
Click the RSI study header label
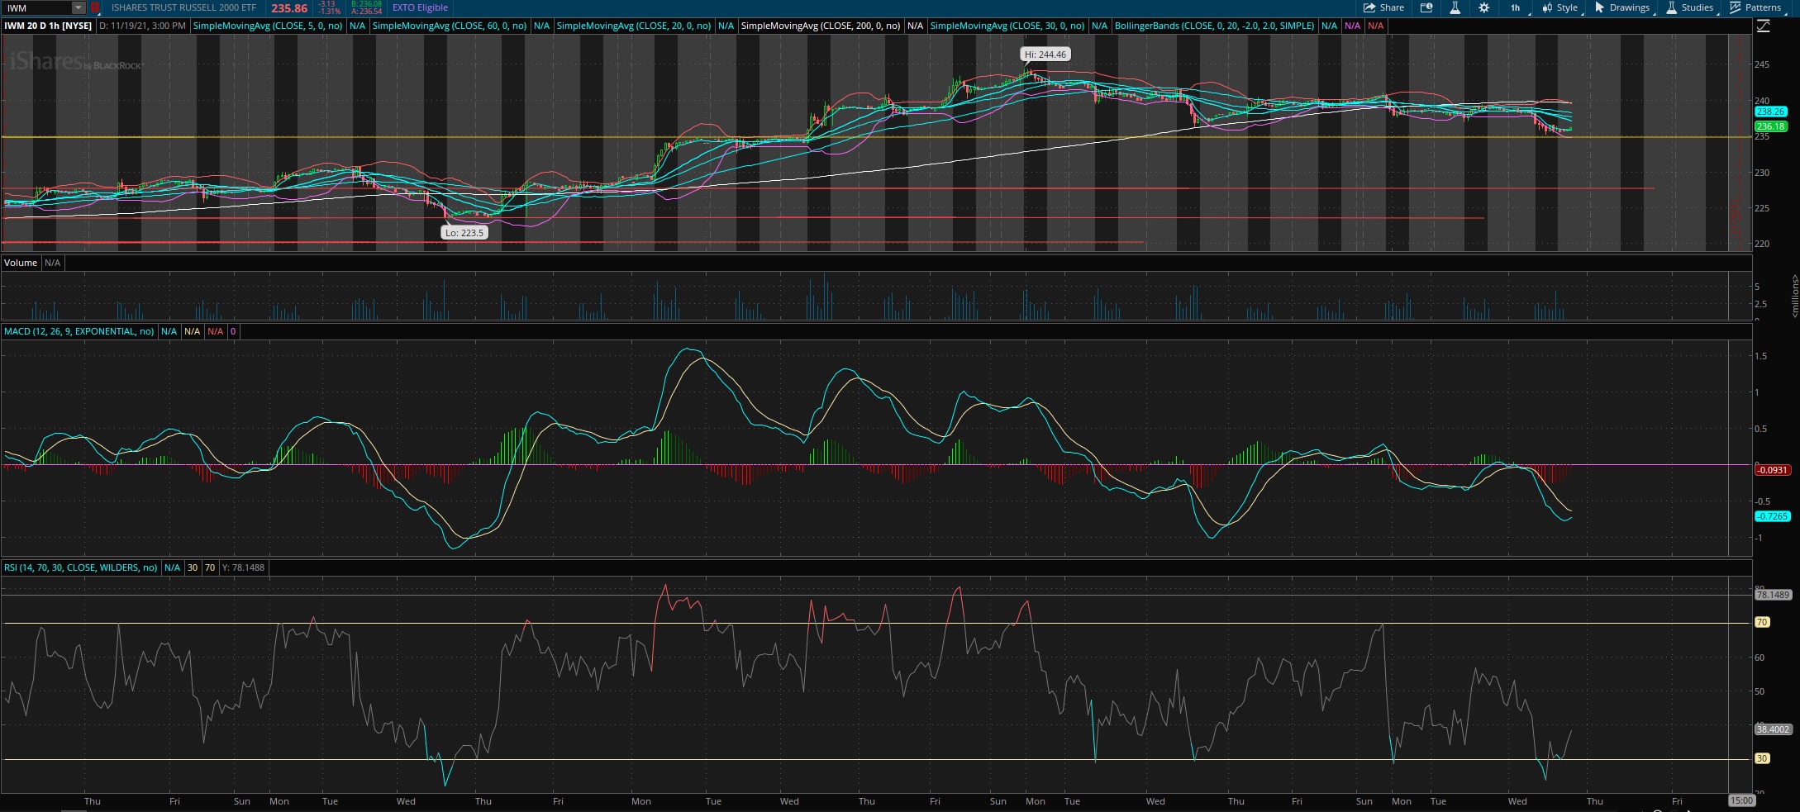point(81,567)
